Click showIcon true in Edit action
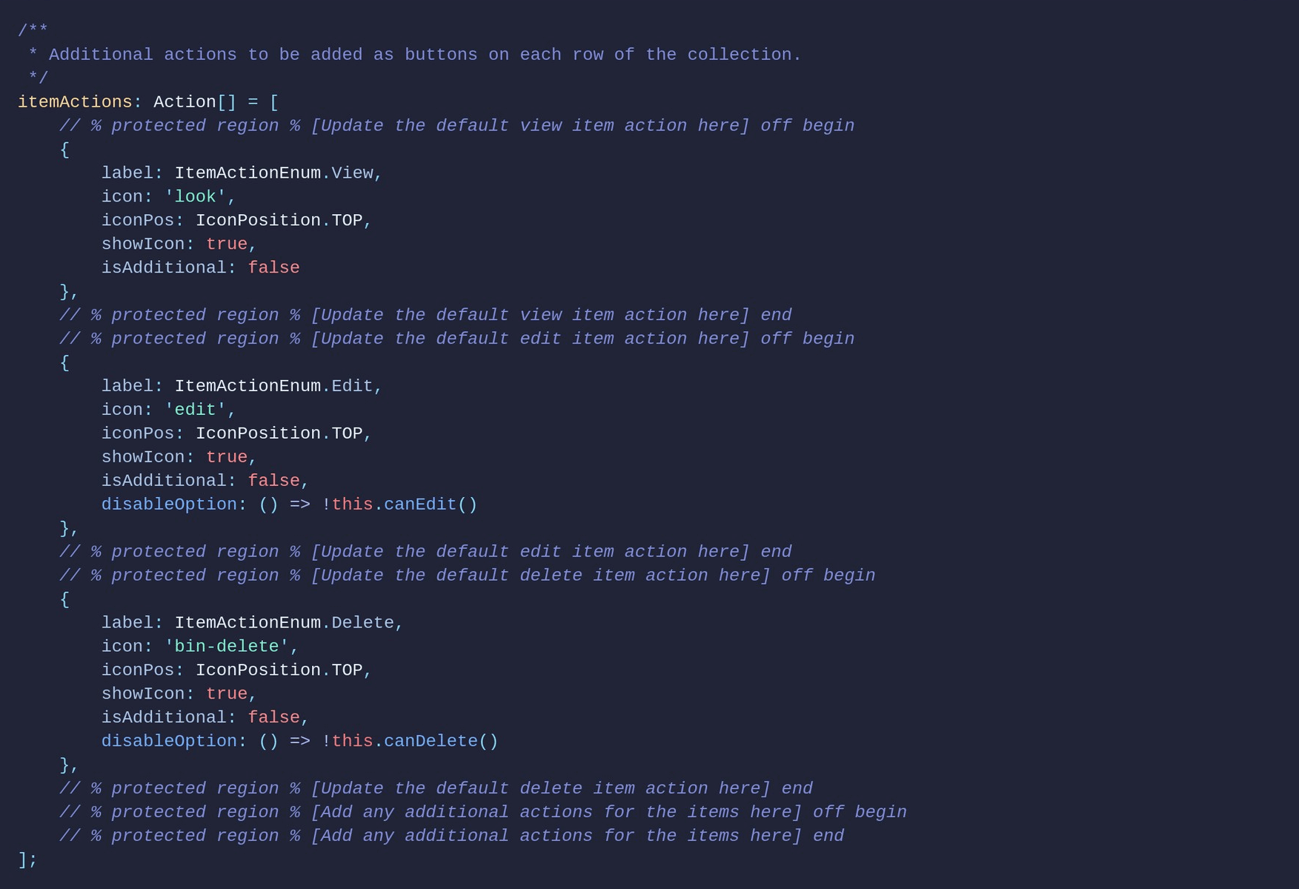1299x889 pixels. [x=227, y=457]
